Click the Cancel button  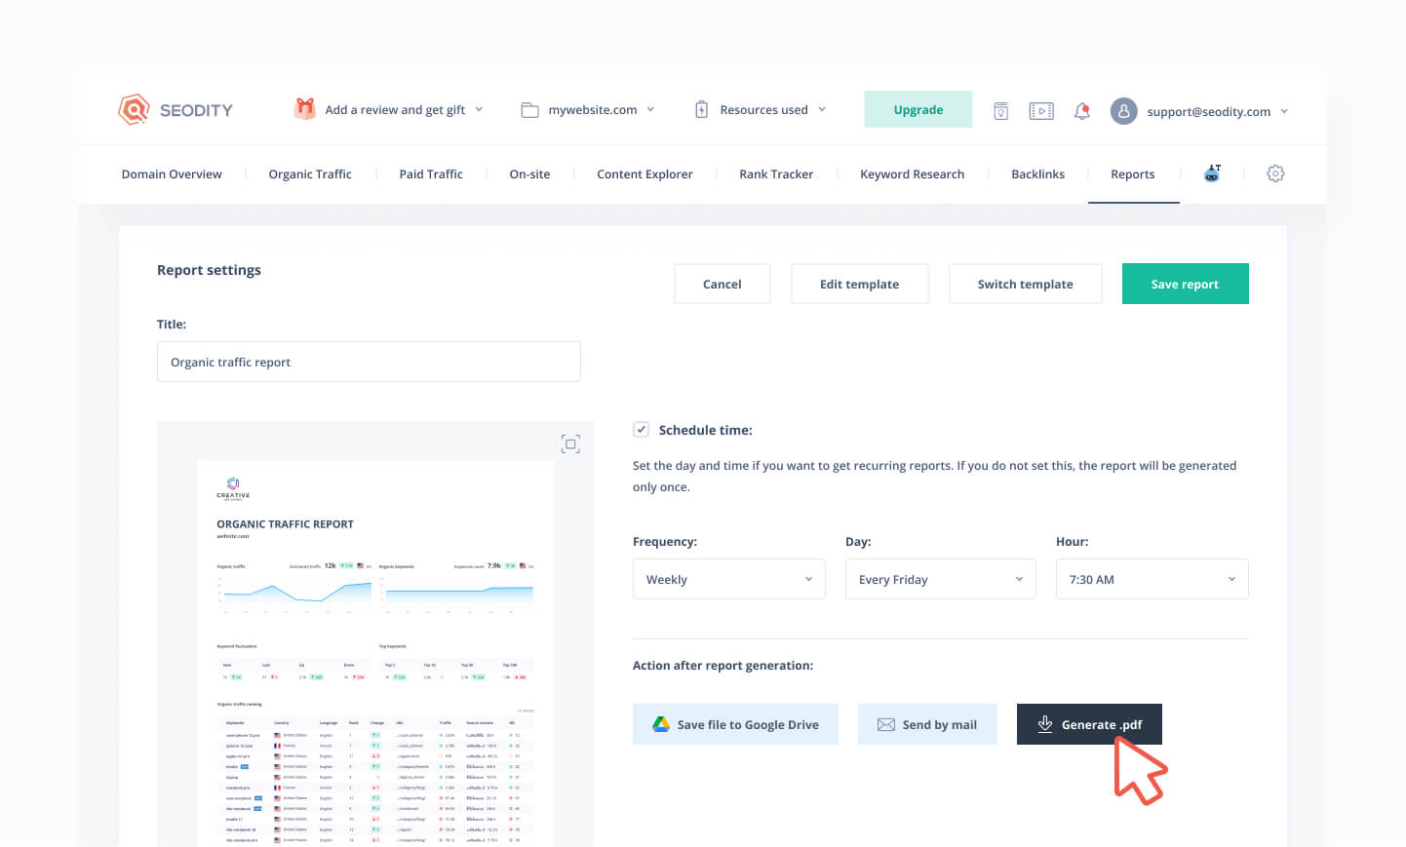(x=723, y=284)
